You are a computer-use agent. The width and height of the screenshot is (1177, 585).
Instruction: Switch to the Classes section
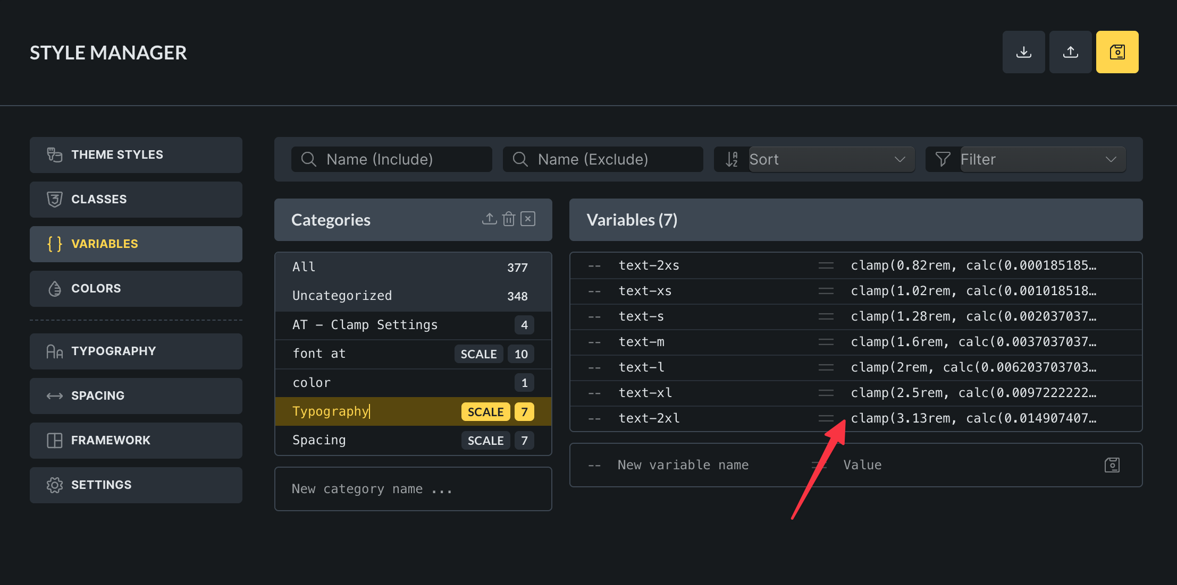[136, 200]
